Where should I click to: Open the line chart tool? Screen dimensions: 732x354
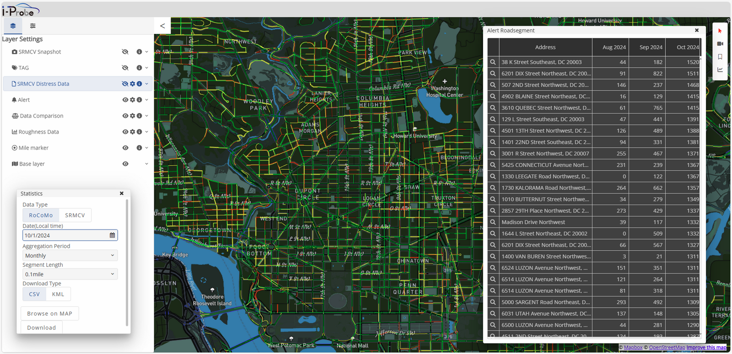click(x=720, y=70)
